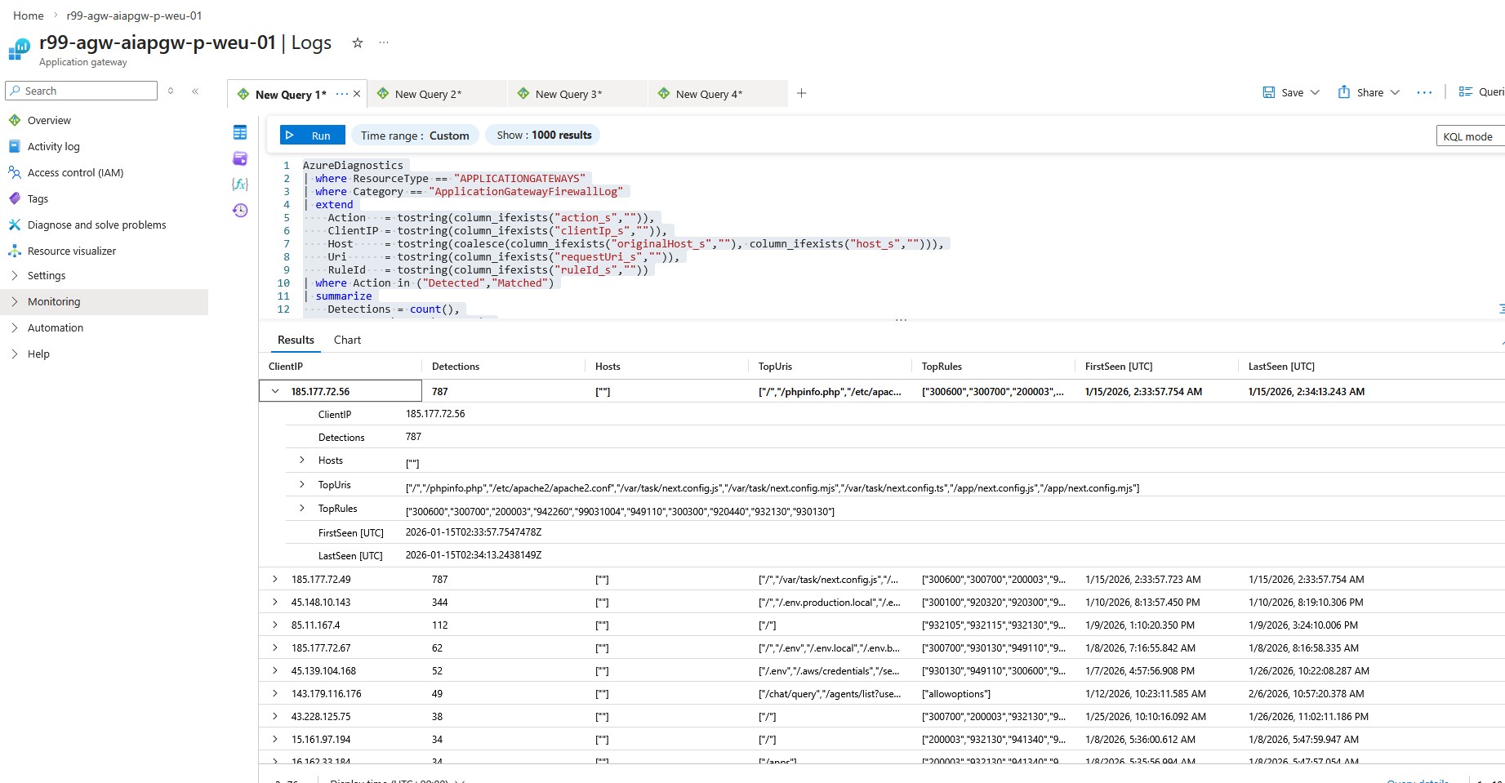Collapse the left navigation menu chevrons

point(195,91)
